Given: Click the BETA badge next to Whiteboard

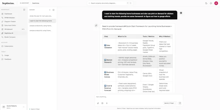Looking at the screenshot, I should tap(23, 29).
